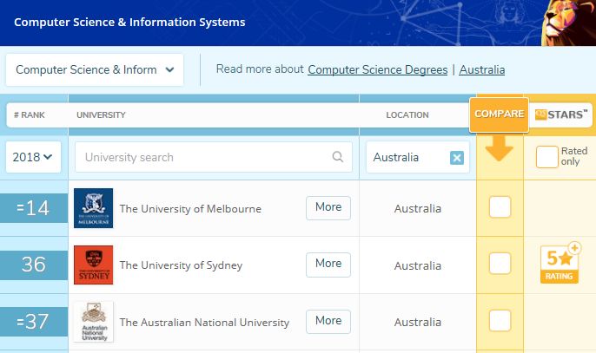596x353 pixels.
Task: Open the 2018 year dropdown
Action: click(x=33, y=157)
